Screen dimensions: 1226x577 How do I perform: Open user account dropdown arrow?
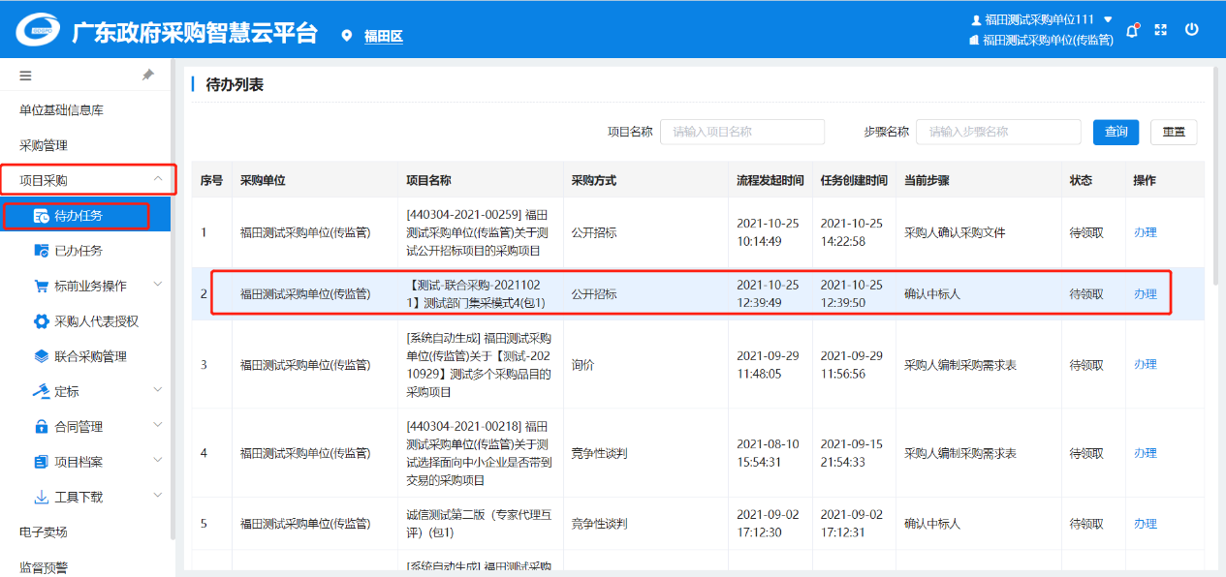pos(1108,19)
